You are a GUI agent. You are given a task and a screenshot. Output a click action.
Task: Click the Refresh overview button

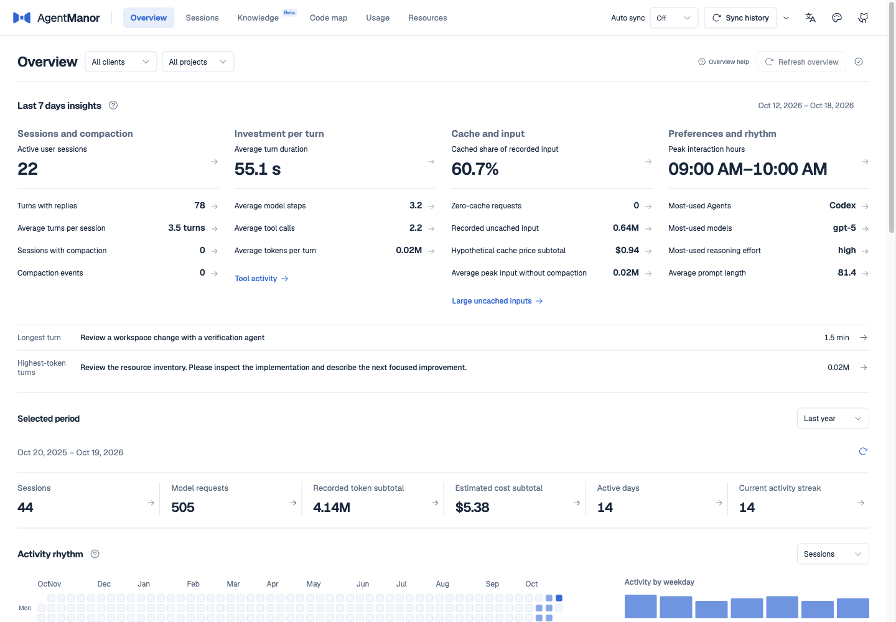[801, 62]
